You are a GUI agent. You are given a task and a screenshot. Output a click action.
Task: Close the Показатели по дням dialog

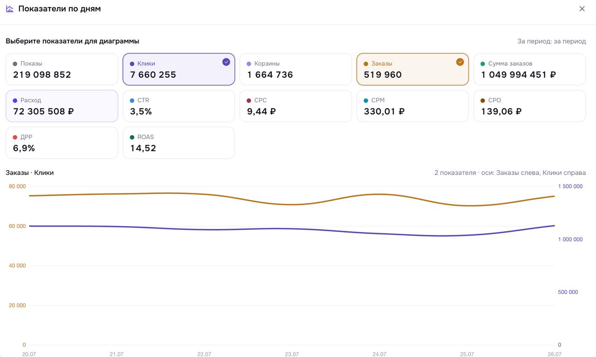click(582, 9)
